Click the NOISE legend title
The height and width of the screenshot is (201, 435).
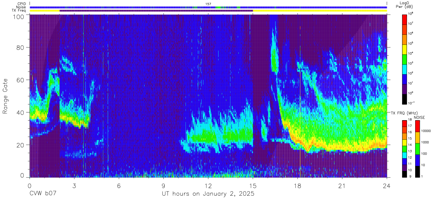click(419, 117)
